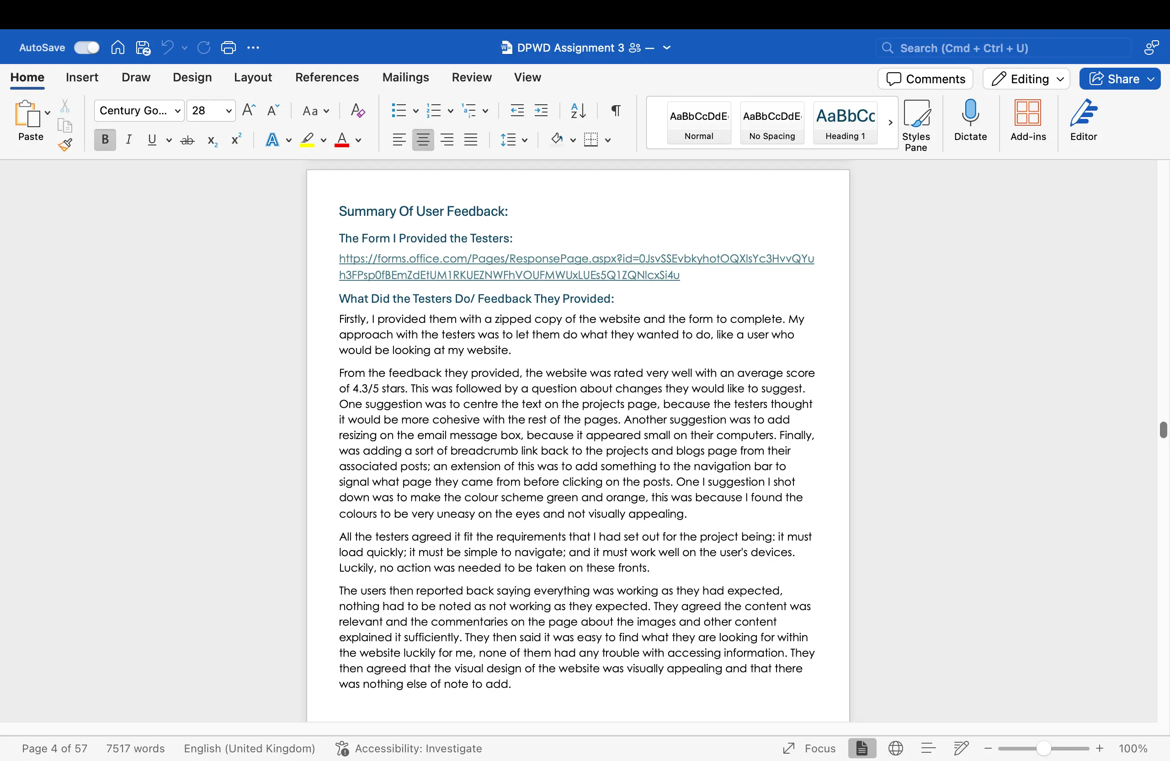The width and height of the screenshot is (1170, 761).
Task: Expand the highlight color options
Action: click(x=324, y=140)
